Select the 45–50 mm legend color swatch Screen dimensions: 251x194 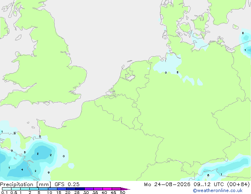(116, 189)
